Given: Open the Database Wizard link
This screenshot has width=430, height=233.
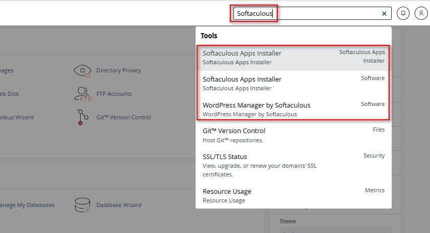Looking at the screenshot, I should click(x=119, y=205).
